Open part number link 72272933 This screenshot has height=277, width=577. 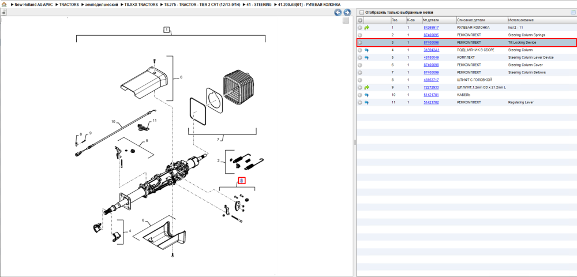(x=431, y=88)
